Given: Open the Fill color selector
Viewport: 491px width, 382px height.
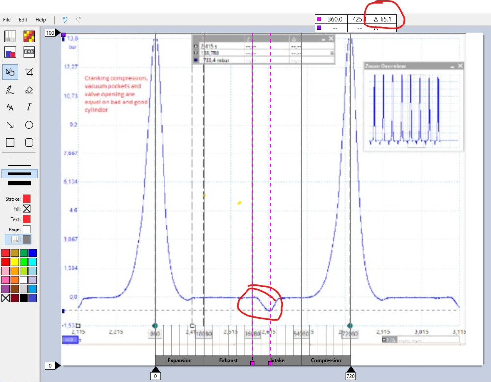Looking at the screenshot, I should coord(27,209).
